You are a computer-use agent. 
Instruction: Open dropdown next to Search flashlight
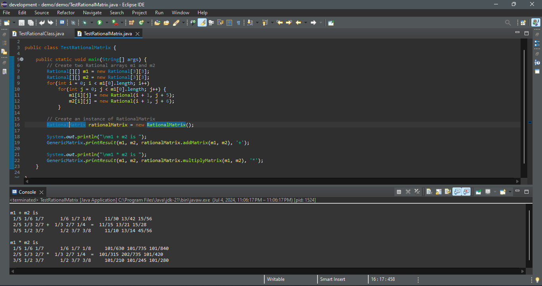click(x=183, y=23)
